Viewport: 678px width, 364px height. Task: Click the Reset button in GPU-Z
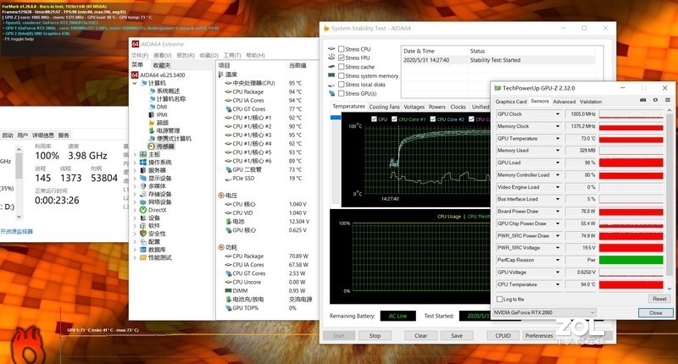(x=659, y=299)
